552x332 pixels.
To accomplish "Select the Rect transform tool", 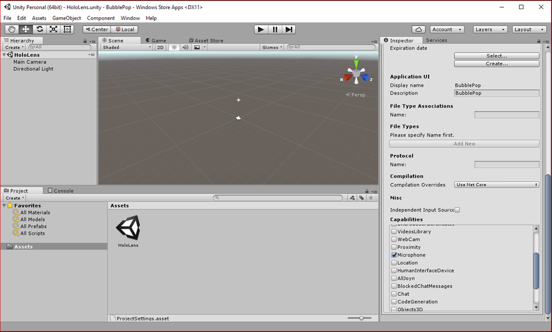I will tap(67, 29).
